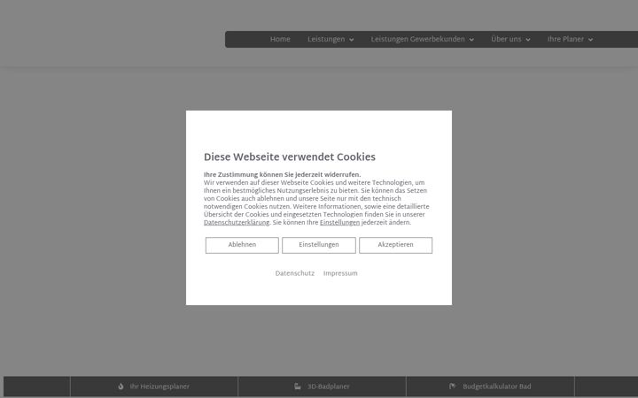Open the Leistungen menu item

click(326, 40)
